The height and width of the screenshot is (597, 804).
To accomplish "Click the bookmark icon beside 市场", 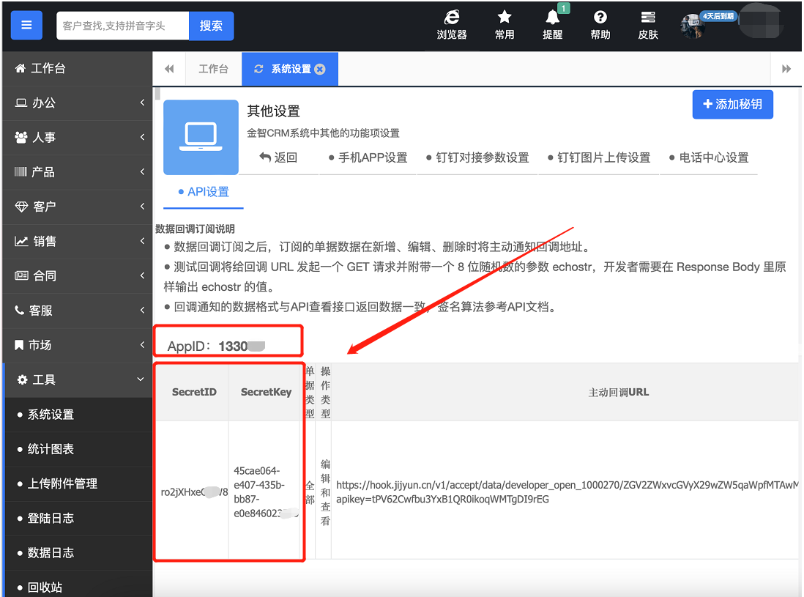I will pyautogui.click(x=19, y=345).
